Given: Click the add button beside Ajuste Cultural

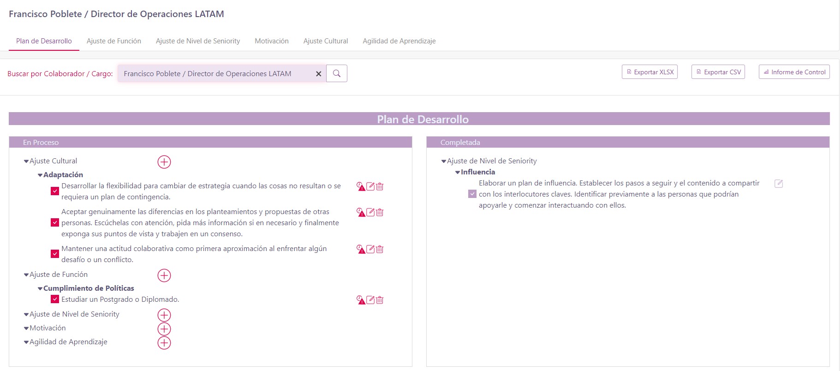Looking at the screenshot, I should pos(164,162).
